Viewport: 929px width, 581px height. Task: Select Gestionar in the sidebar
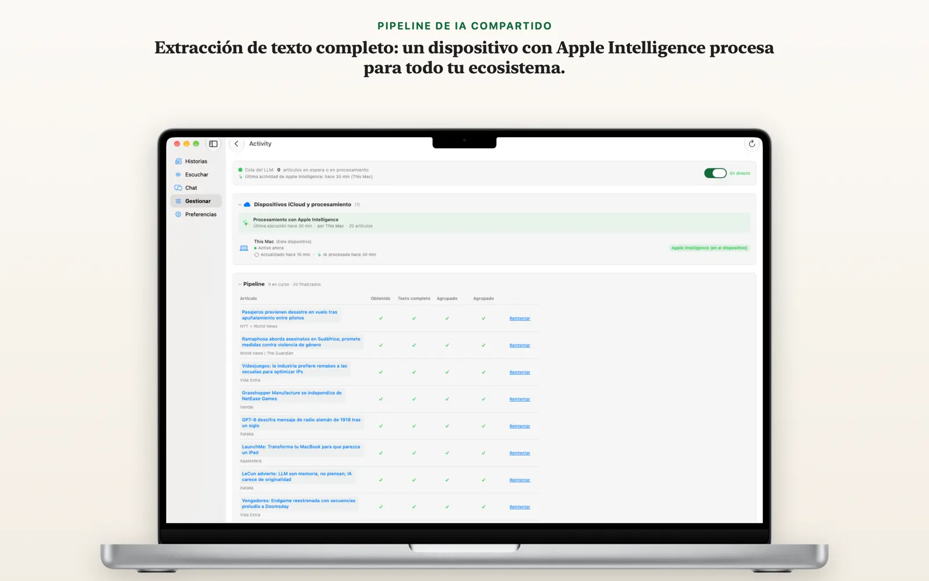(196, 201)
